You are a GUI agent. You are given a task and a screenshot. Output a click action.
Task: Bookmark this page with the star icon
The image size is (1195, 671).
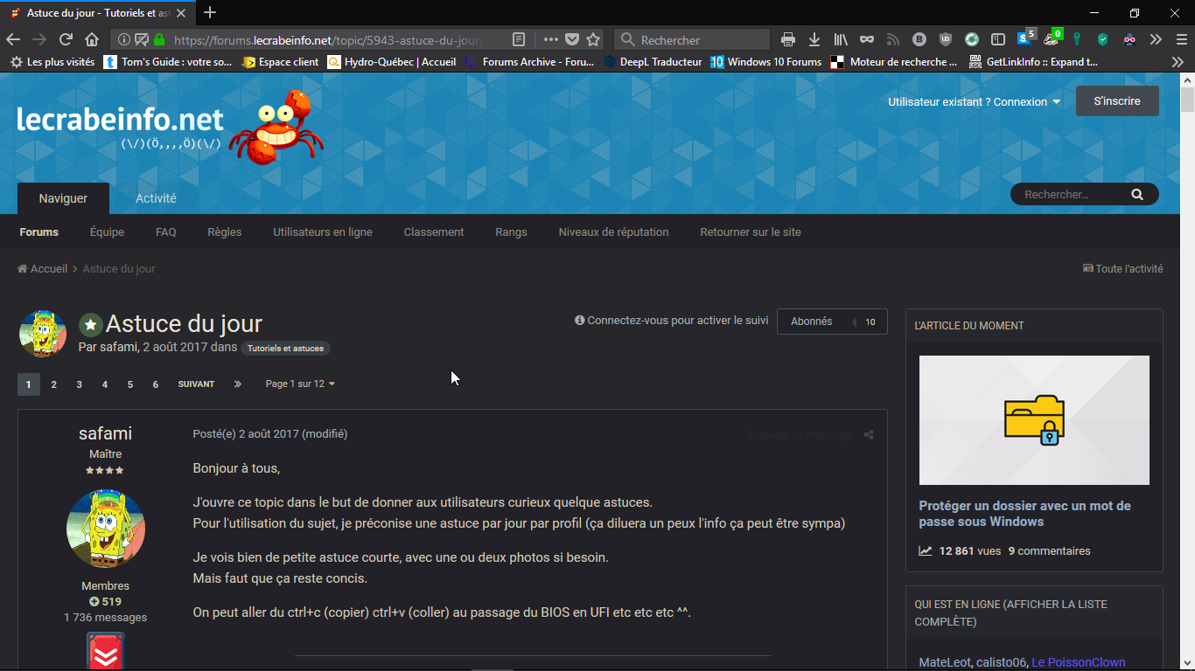pos(593,39)
